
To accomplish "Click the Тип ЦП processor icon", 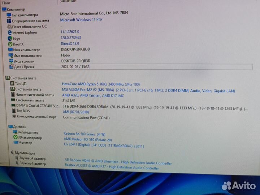I will (x=12, y=83).
